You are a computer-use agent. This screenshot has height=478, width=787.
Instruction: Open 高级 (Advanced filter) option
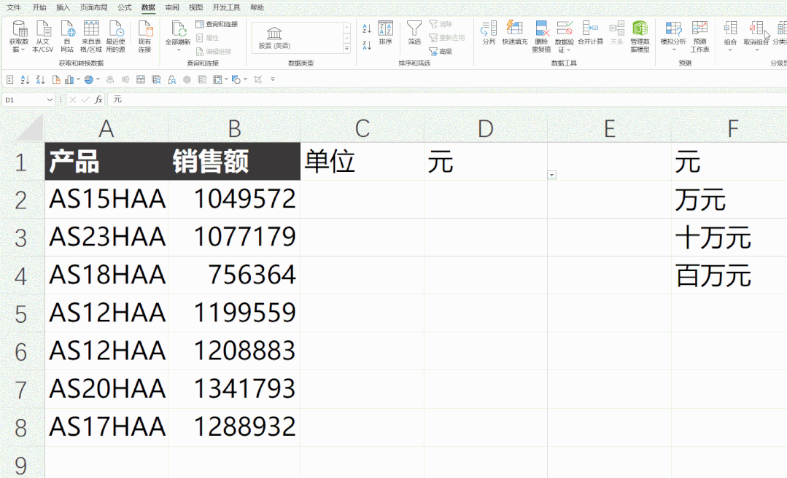[441, 51]
